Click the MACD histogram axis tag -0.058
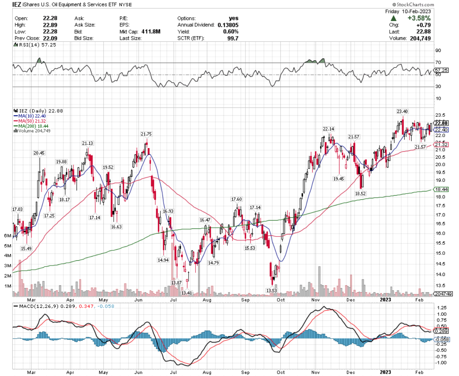The width and height of the screenshot is (459, 376). (442, 340)
